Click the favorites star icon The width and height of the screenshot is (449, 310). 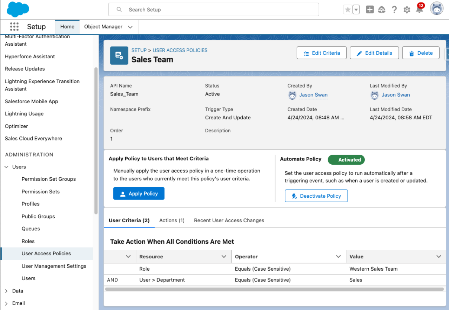[348, 10]
